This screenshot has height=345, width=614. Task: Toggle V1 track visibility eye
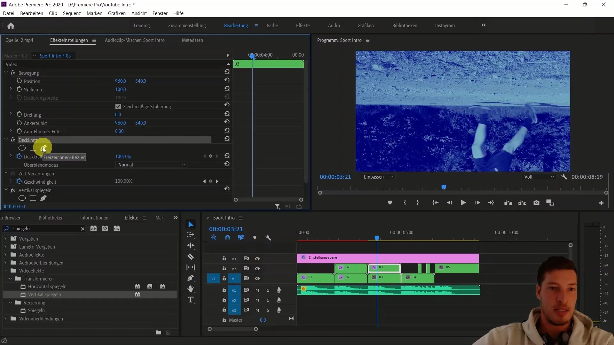click(x=257, y=279)
